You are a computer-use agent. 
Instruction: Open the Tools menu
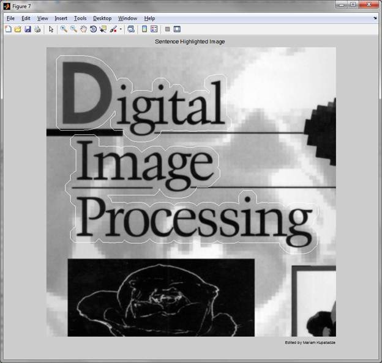click(80, 18)
